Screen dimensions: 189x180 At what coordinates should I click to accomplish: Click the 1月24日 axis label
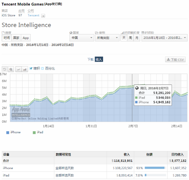click(x=48, y=126)
